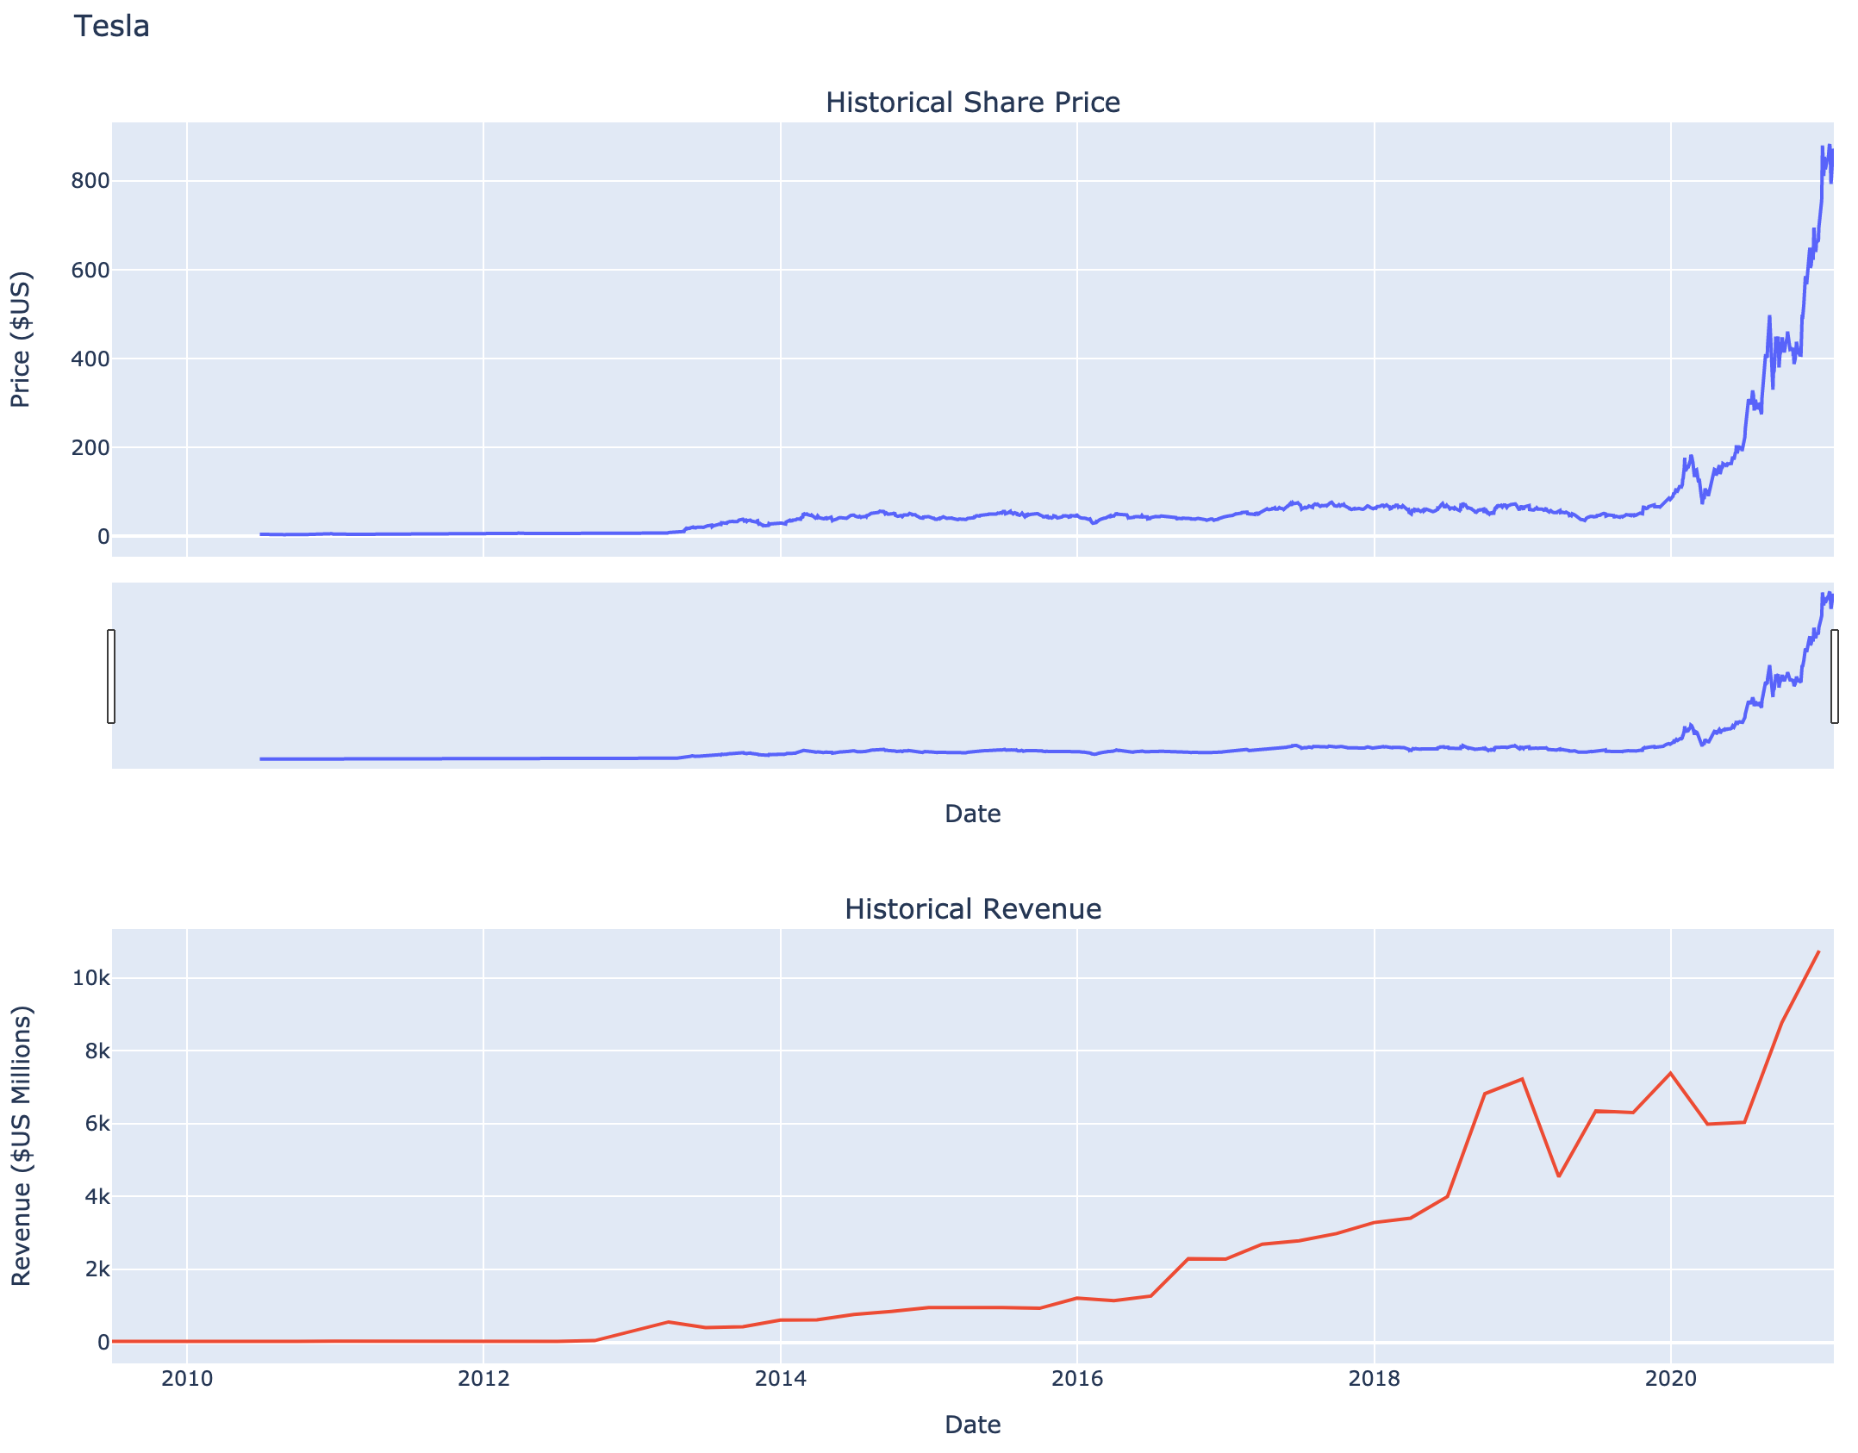Click the '2020' date axis tick
Screen dimensions: 1858x1453
pyautogui.click(x=1671, y=1378)
